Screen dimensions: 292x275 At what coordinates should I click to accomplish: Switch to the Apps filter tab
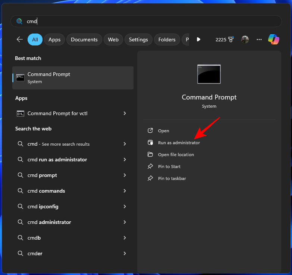(x=54, y=39)
